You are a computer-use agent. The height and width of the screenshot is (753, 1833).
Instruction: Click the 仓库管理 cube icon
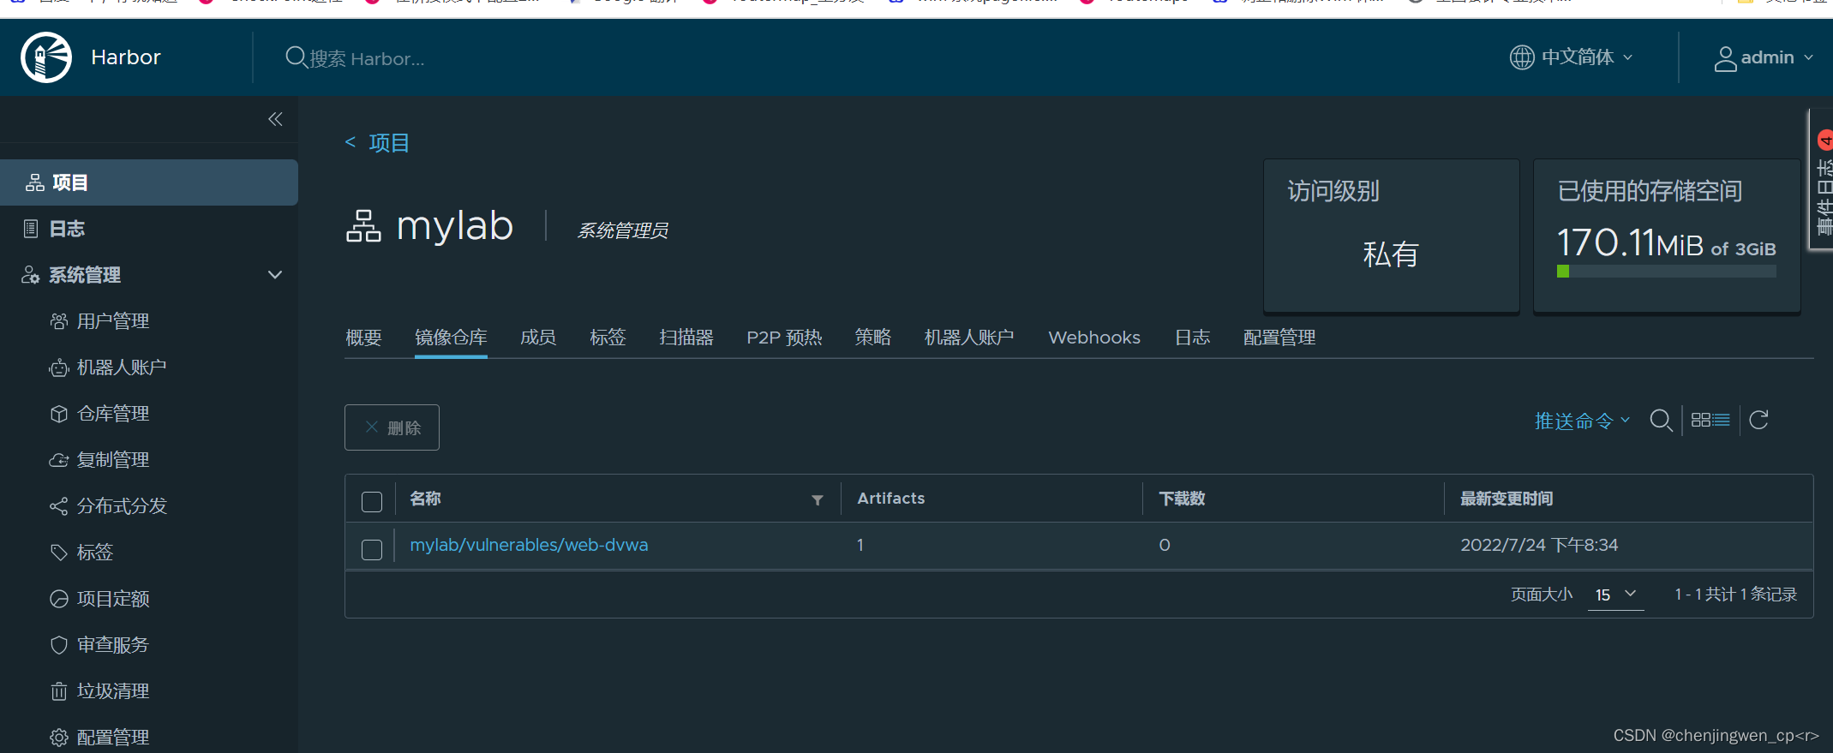point(58,414)
